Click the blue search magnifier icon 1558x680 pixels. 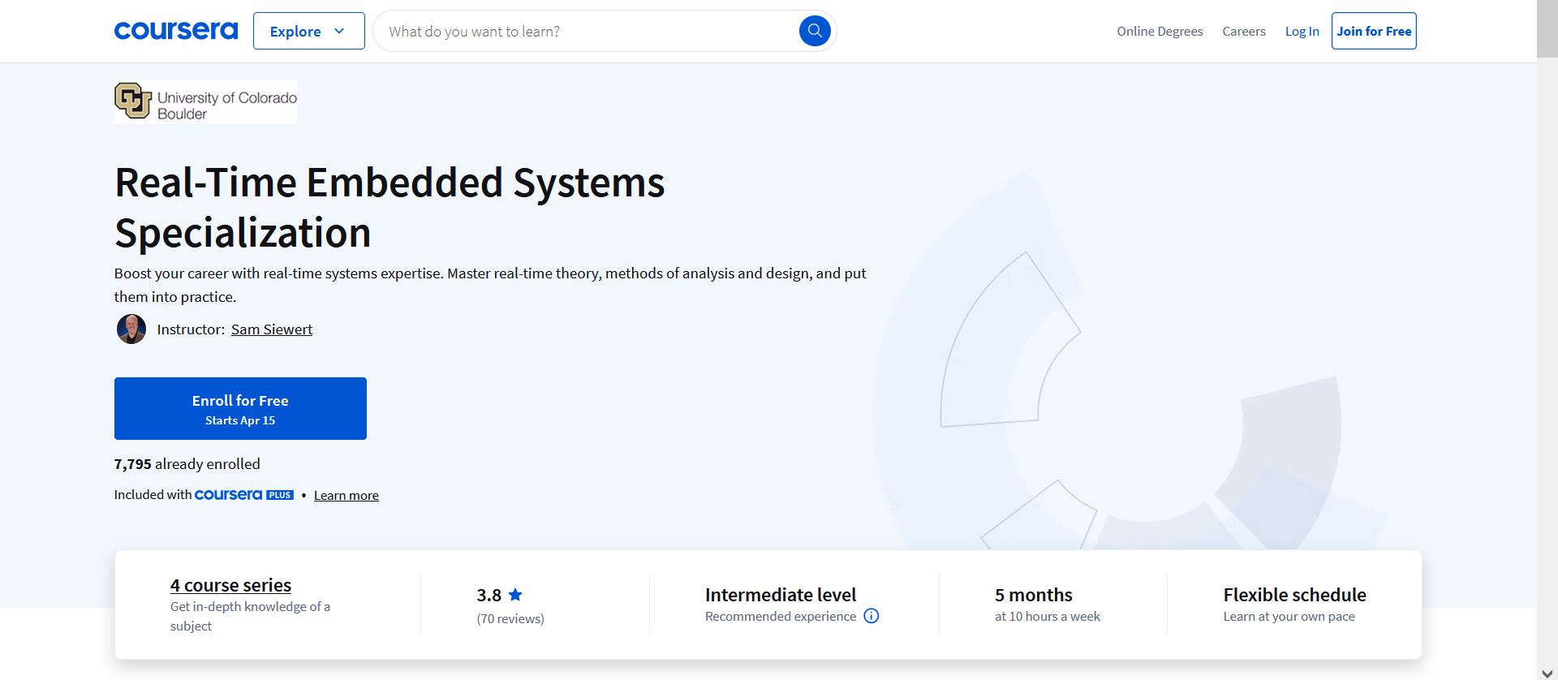[815, 31]
